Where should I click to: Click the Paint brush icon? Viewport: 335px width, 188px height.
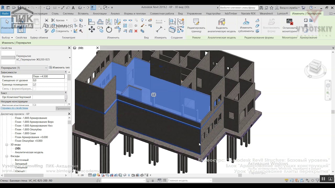[x=142, y=26]
